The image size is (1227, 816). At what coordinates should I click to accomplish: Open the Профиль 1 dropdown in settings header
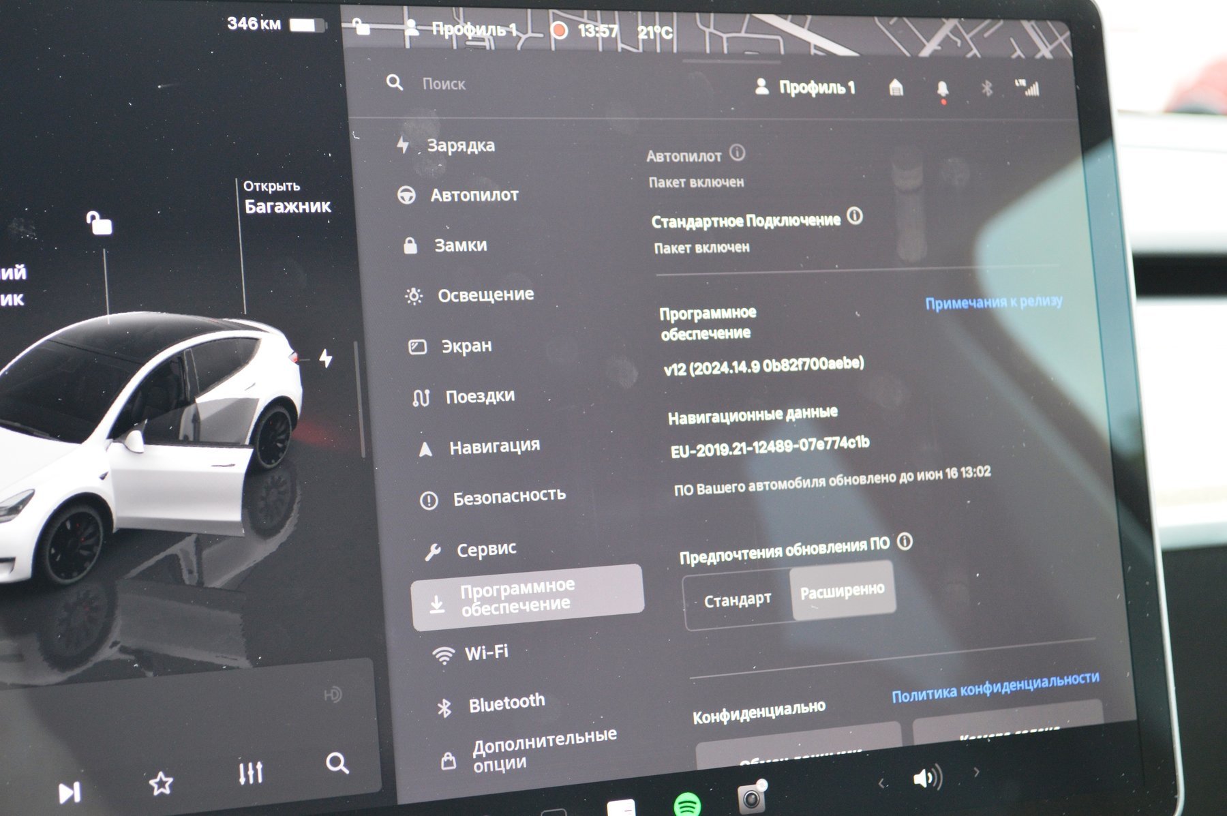point(805,87)
